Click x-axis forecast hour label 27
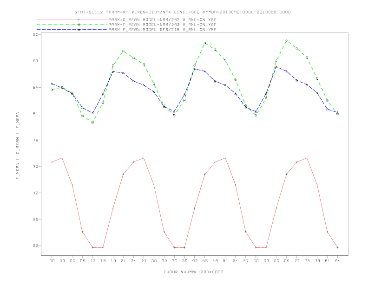The image size is (368, 284). [x=144, y=261]
